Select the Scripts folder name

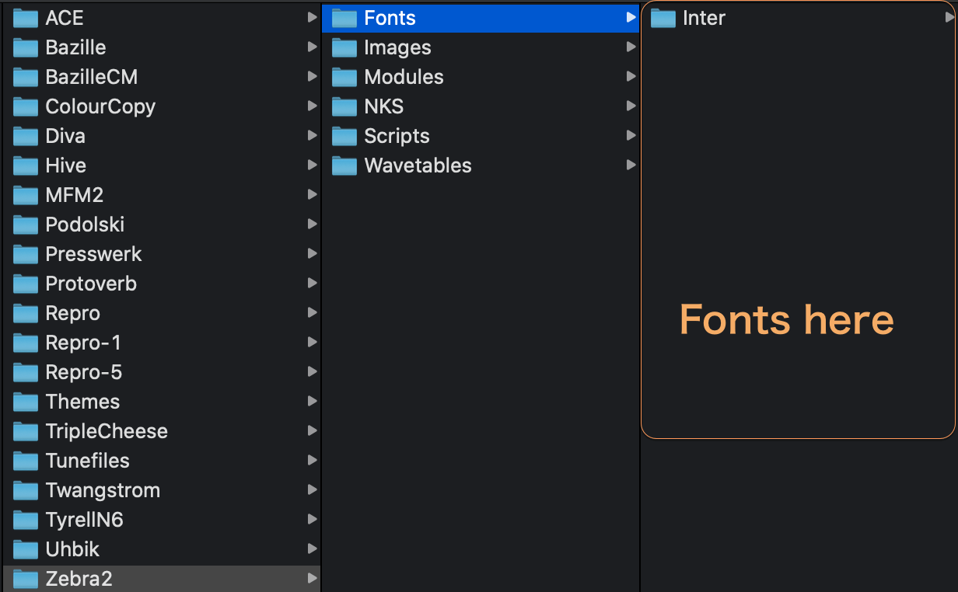[397, 137]
